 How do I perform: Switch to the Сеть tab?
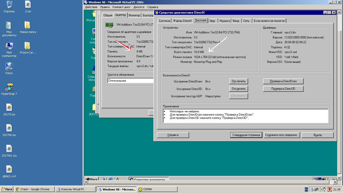pos(246,21)
